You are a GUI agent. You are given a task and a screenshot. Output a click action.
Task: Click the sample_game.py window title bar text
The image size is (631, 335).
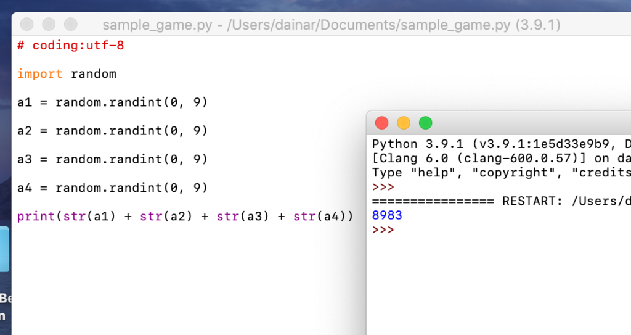331,25
